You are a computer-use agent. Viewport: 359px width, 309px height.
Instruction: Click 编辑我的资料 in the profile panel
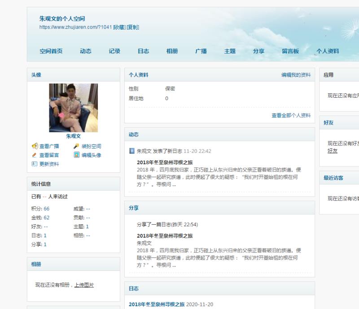(296, 75)
